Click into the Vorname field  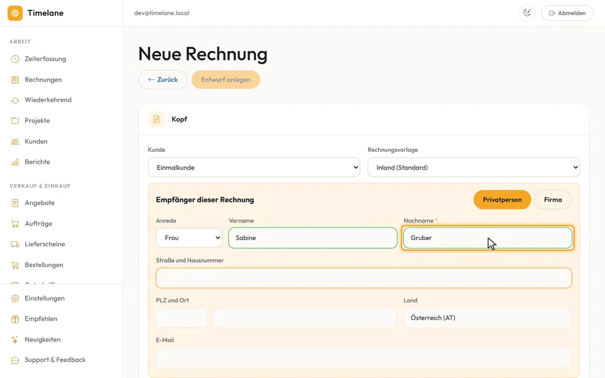(313, 238)
